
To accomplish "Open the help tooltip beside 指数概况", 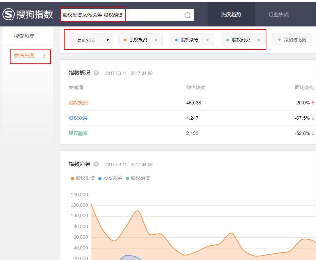I will click(96, 73).
